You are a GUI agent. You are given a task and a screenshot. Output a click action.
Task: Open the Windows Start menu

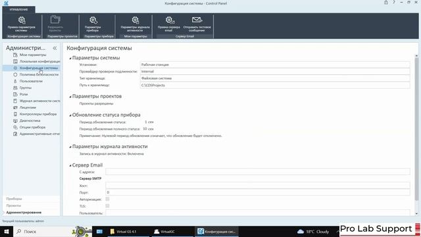click(6, 231)
